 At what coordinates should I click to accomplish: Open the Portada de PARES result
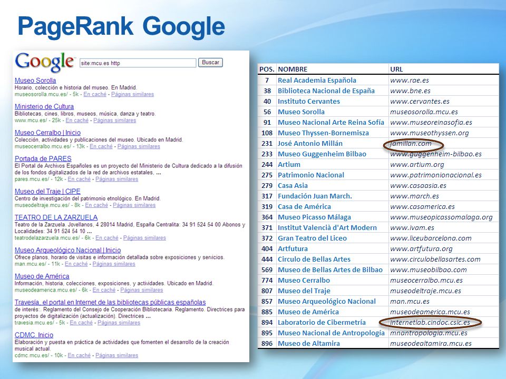(43, 159)
